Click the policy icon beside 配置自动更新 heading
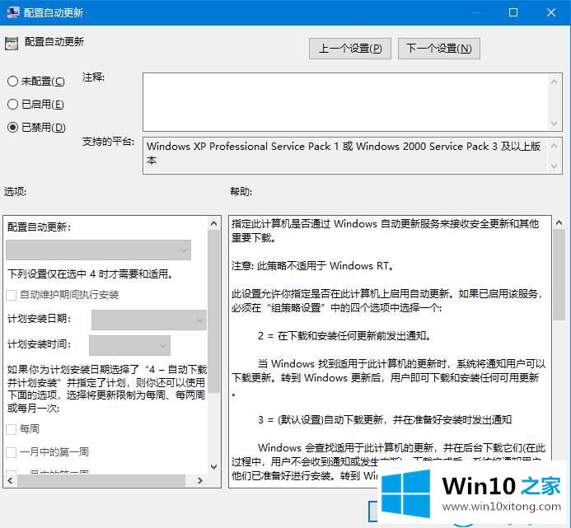The width and height of the screenshot is (571, 528). (12, 44)
